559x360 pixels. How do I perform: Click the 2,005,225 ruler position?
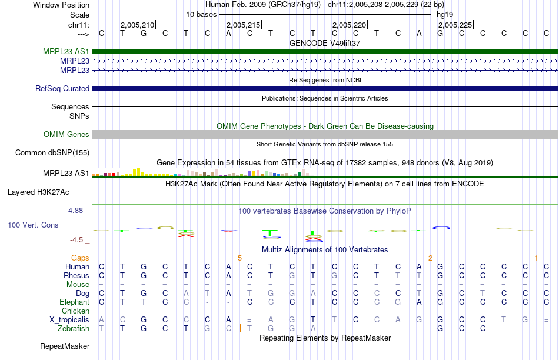pos(455,25)
